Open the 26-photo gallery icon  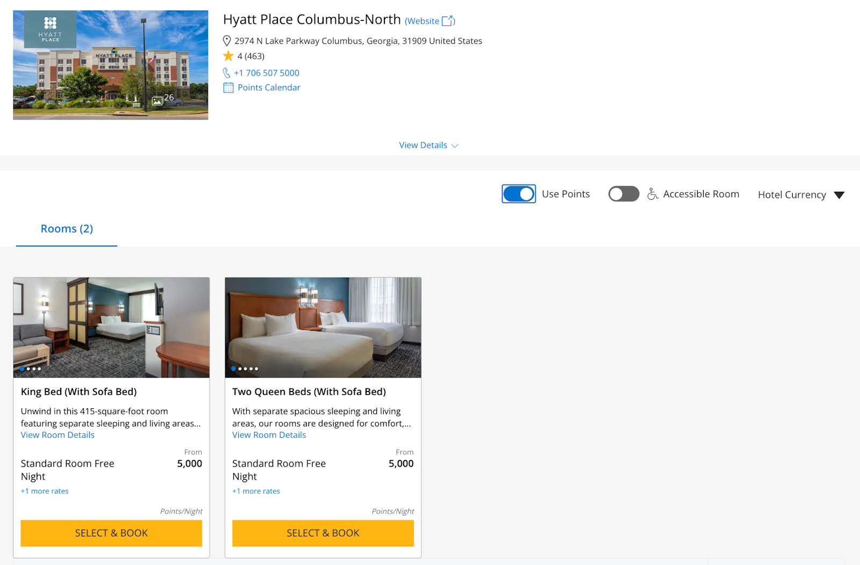[157, 100]
